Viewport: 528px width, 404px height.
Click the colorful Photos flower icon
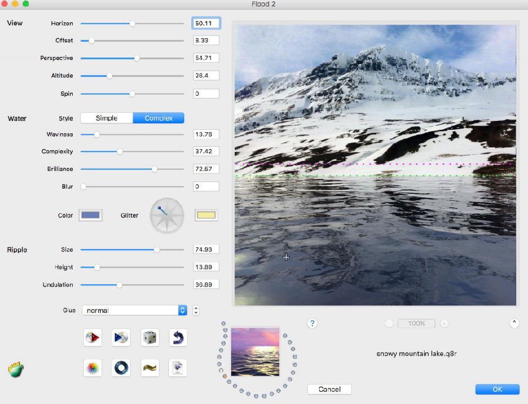93,368
